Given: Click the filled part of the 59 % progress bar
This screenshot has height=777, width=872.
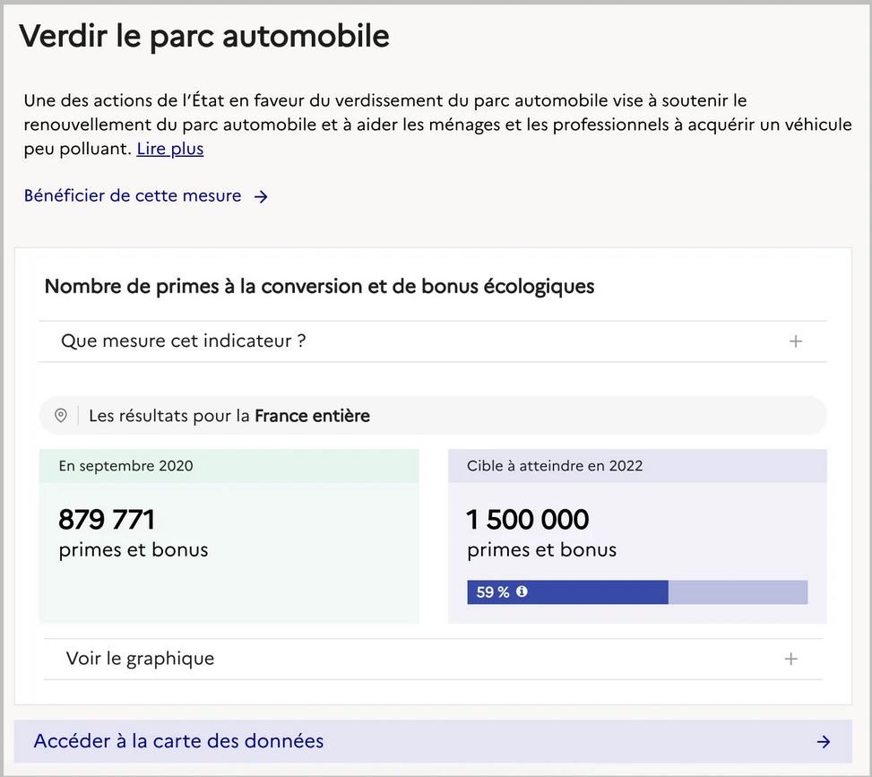Looking at the screenshot, I should pyautogui.click(x=567, y=591).
